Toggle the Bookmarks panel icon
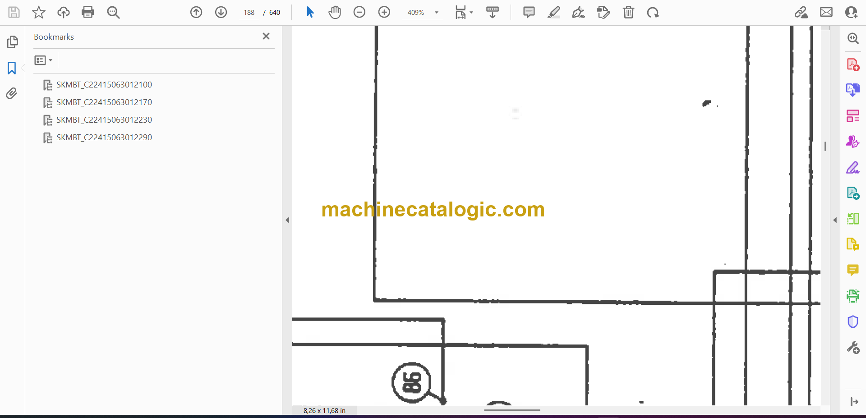 click(x=12, y=68)
